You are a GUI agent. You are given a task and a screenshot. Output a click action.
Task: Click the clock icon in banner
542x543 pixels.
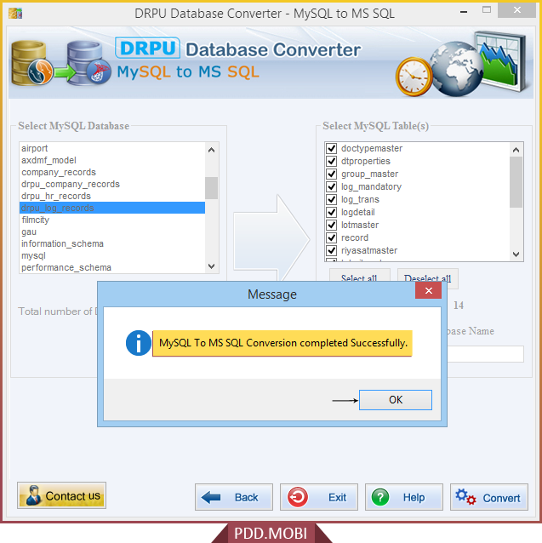pos(414,77)
